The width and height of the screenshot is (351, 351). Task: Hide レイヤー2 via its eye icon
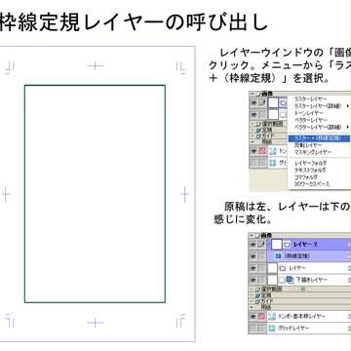[253, 245]
